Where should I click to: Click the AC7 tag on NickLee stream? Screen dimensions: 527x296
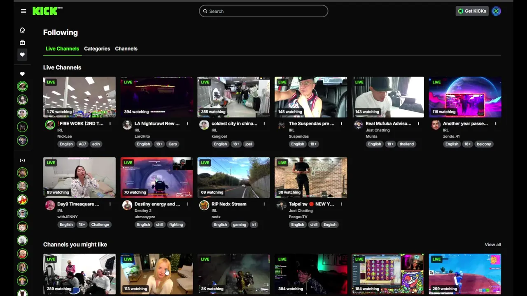(x=82, y=144)
